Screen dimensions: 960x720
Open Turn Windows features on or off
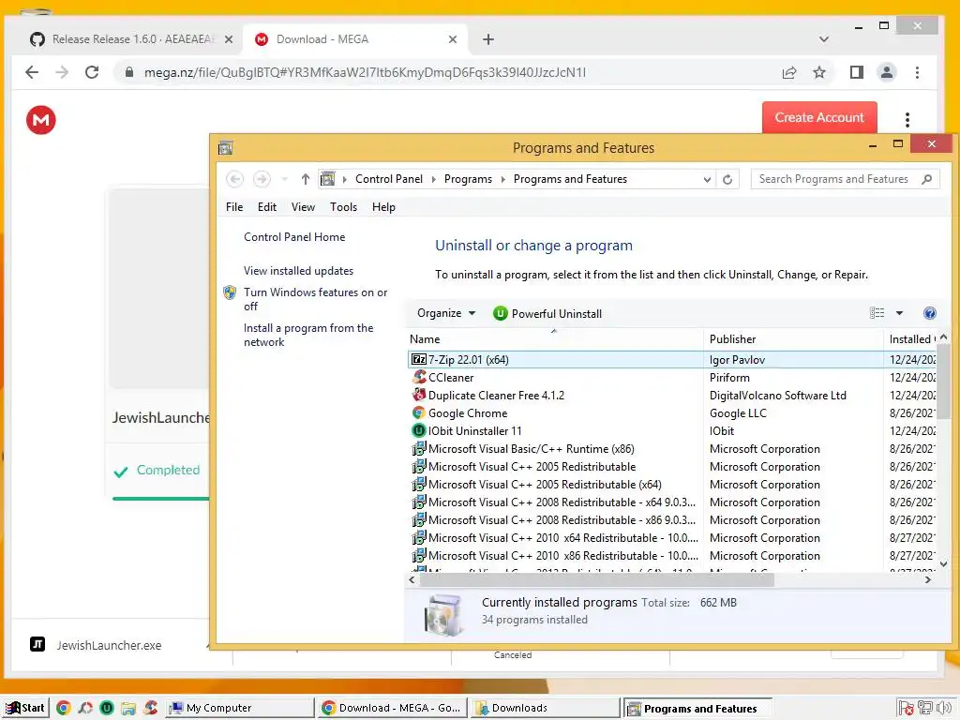(x=315, y=299)
